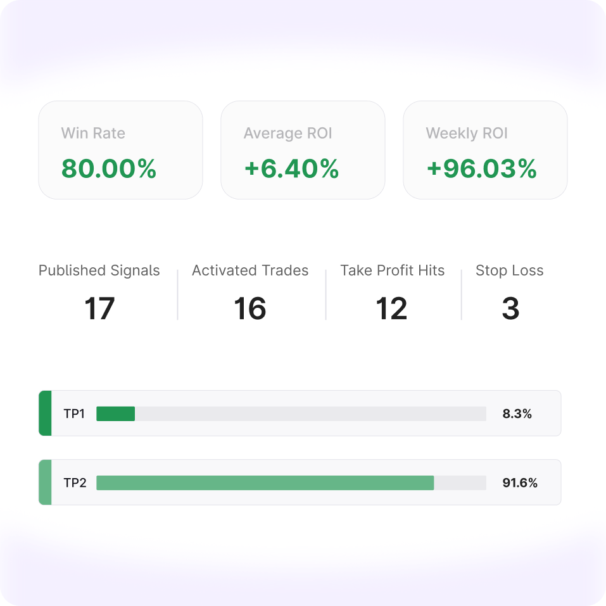Click the Average ROI label

pos(287,134)
